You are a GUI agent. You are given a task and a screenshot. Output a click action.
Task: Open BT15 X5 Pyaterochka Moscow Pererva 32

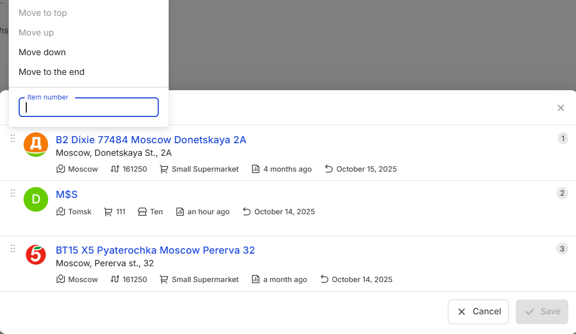pyautogui.click(x=155, y=250)
